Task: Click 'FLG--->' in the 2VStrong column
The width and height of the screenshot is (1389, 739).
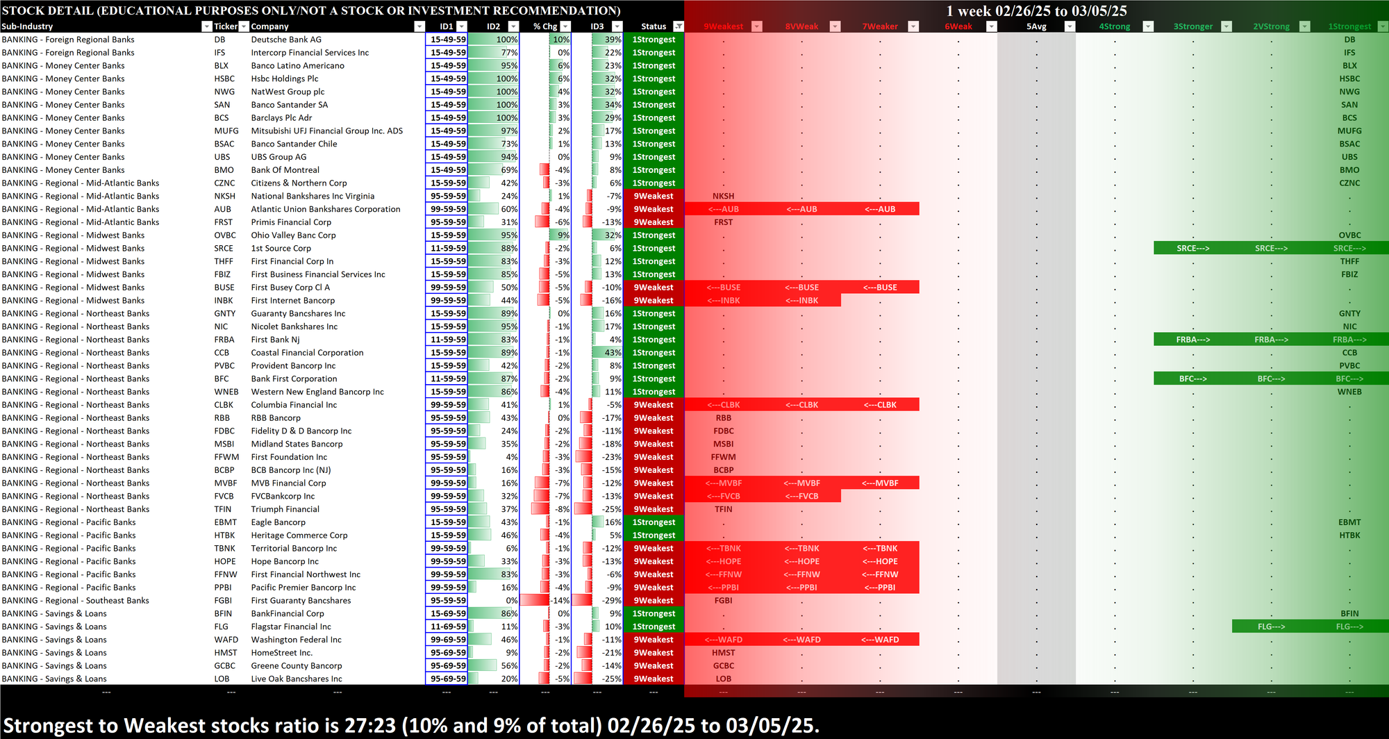Action: pyautogui.click(x=1271, y=626)
